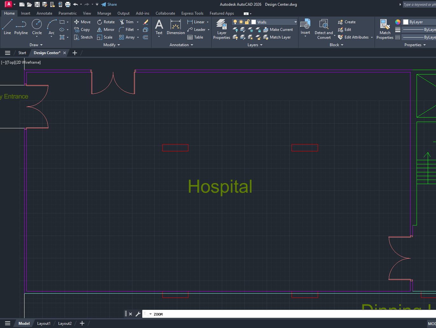Select the Line drawing tool
This screenshot has height=328, width=436.
[7, 27]
